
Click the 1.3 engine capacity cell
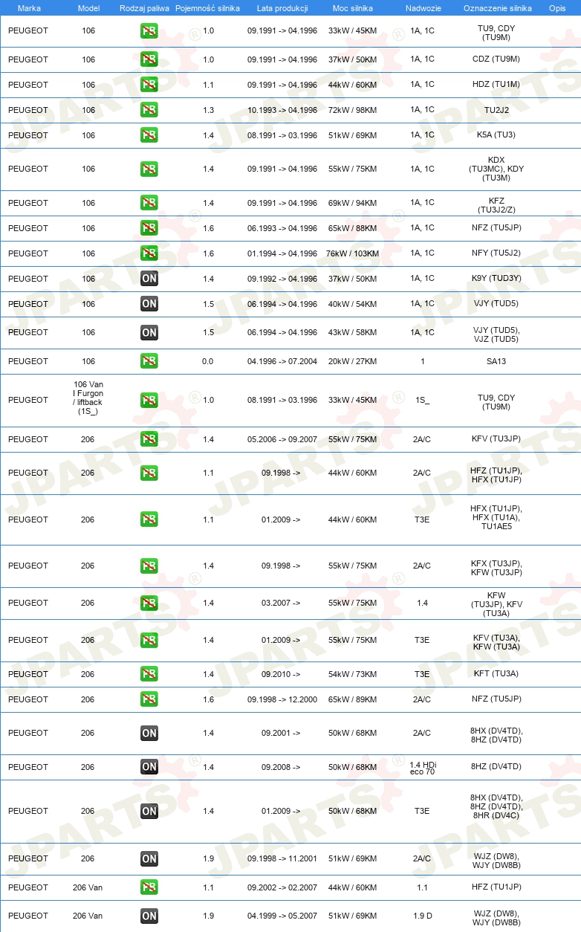pos(208,110)
